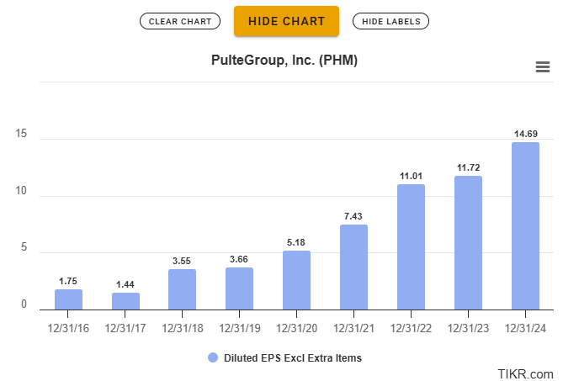Select the 12/31/17 bar
This screenshot has height=381, width=563.
click(125, 301)
